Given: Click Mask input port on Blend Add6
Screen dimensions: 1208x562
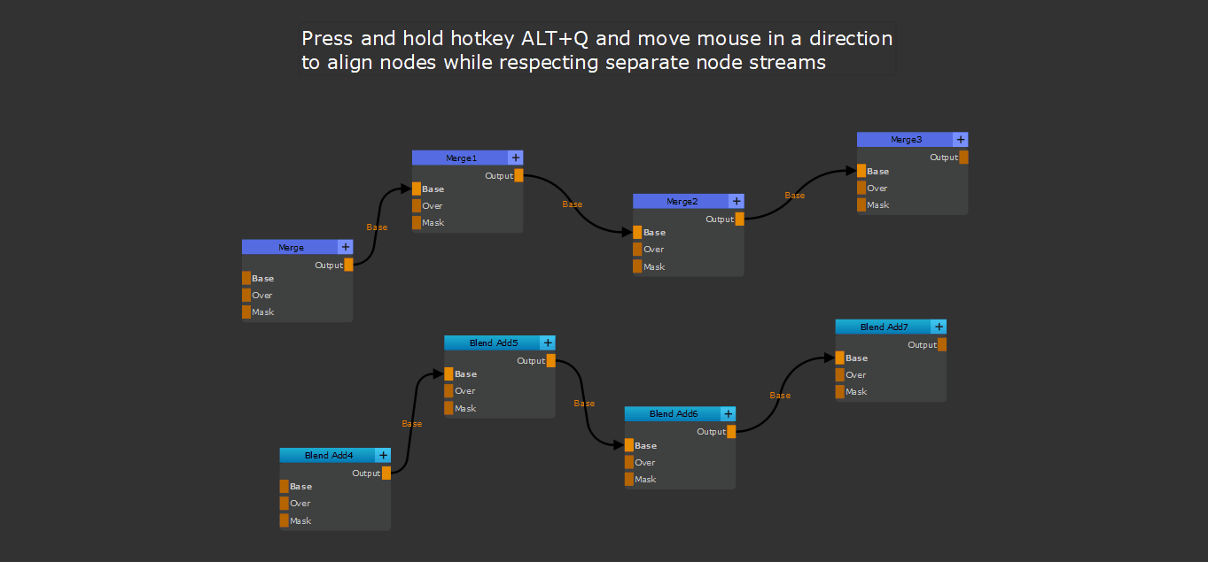Looking at the screenshot, I should coord(629,479).
